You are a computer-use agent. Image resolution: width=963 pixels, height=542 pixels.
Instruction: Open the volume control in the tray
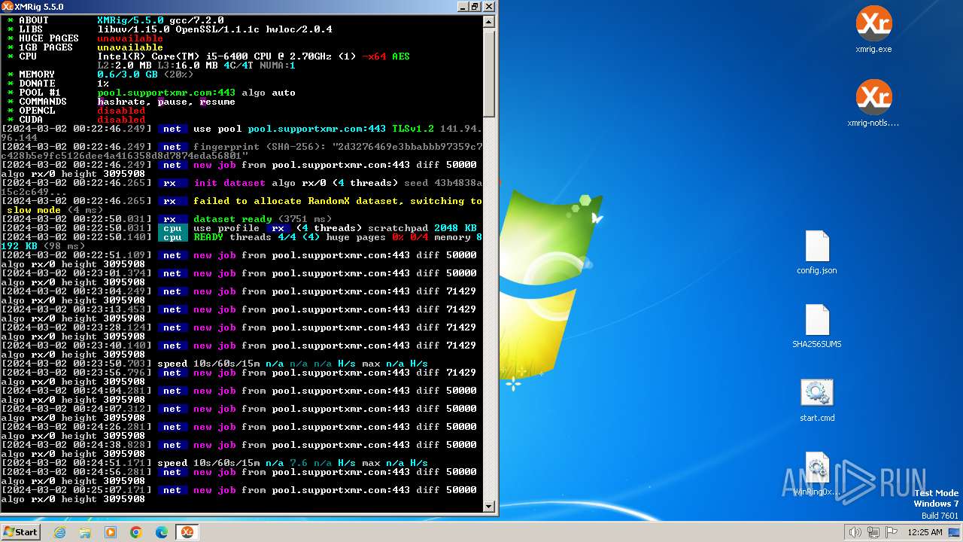(855, 532)
